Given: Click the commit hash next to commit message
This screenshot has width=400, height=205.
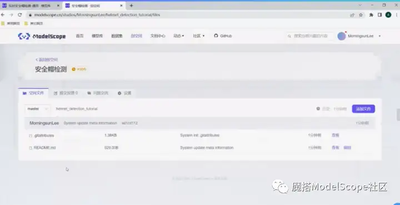Looking at the screenshot, I should pos(129,123).
